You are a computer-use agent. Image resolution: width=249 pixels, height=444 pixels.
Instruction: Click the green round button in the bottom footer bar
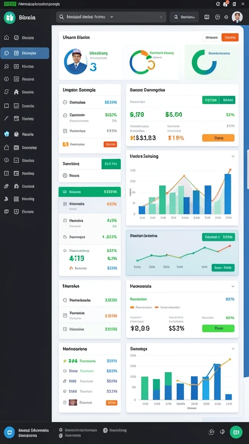[x=236, y=432]
